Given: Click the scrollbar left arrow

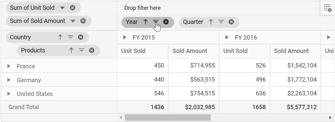Looking at the screenshot, I should click(121, 117).
